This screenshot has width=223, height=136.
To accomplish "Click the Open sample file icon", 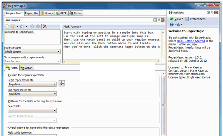I will [13, 26].
